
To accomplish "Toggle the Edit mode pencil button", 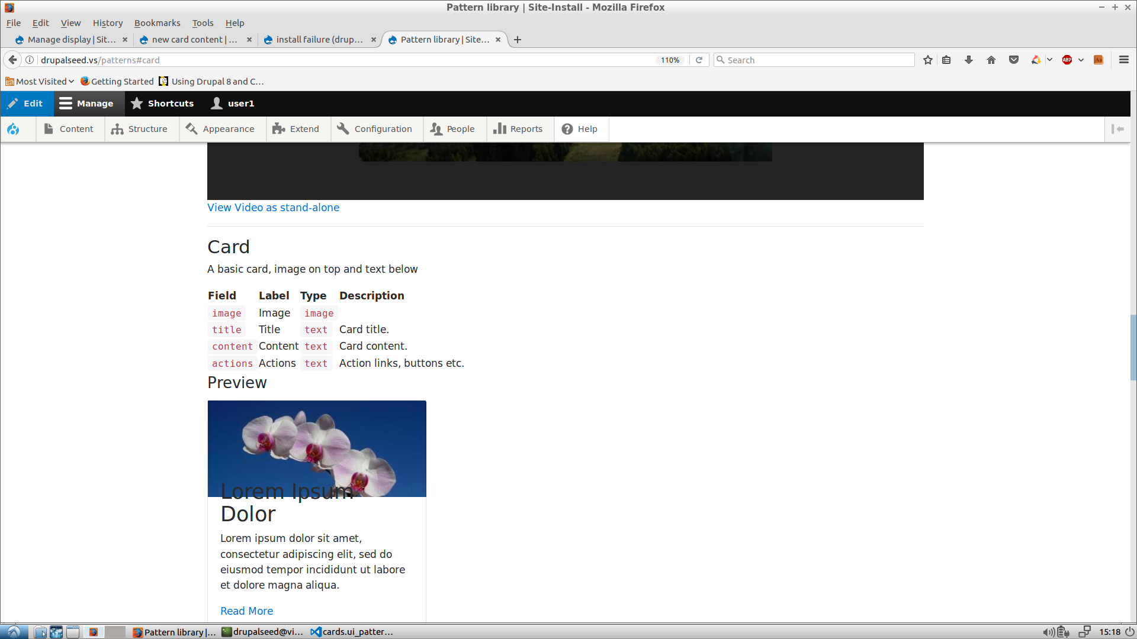I will tap(25, 104).
